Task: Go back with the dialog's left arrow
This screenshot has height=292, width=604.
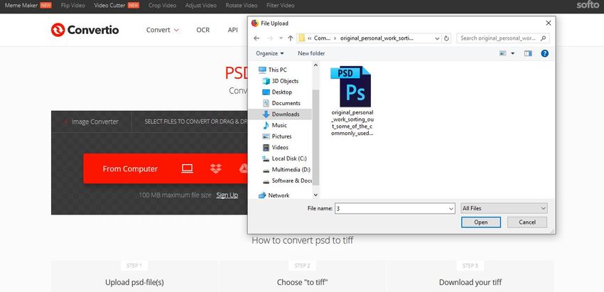Action: 257,38
